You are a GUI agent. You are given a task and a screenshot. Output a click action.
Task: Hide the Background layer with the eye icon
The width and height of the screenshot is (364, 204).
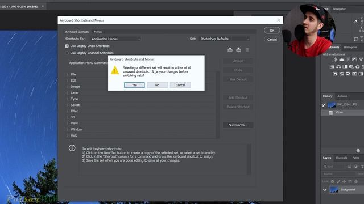(325, 190)
